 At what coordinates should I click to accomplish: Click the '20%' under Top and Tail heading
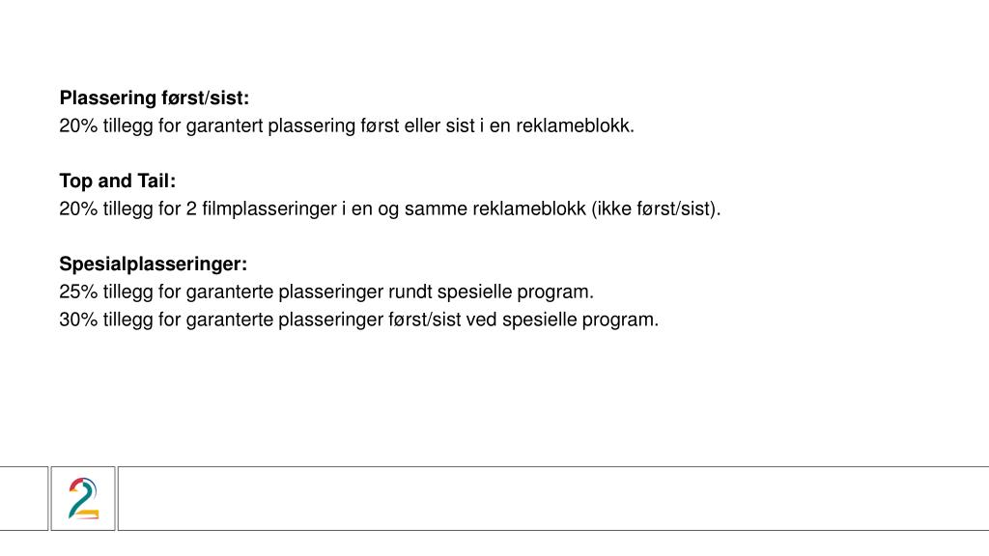[78, 208]
